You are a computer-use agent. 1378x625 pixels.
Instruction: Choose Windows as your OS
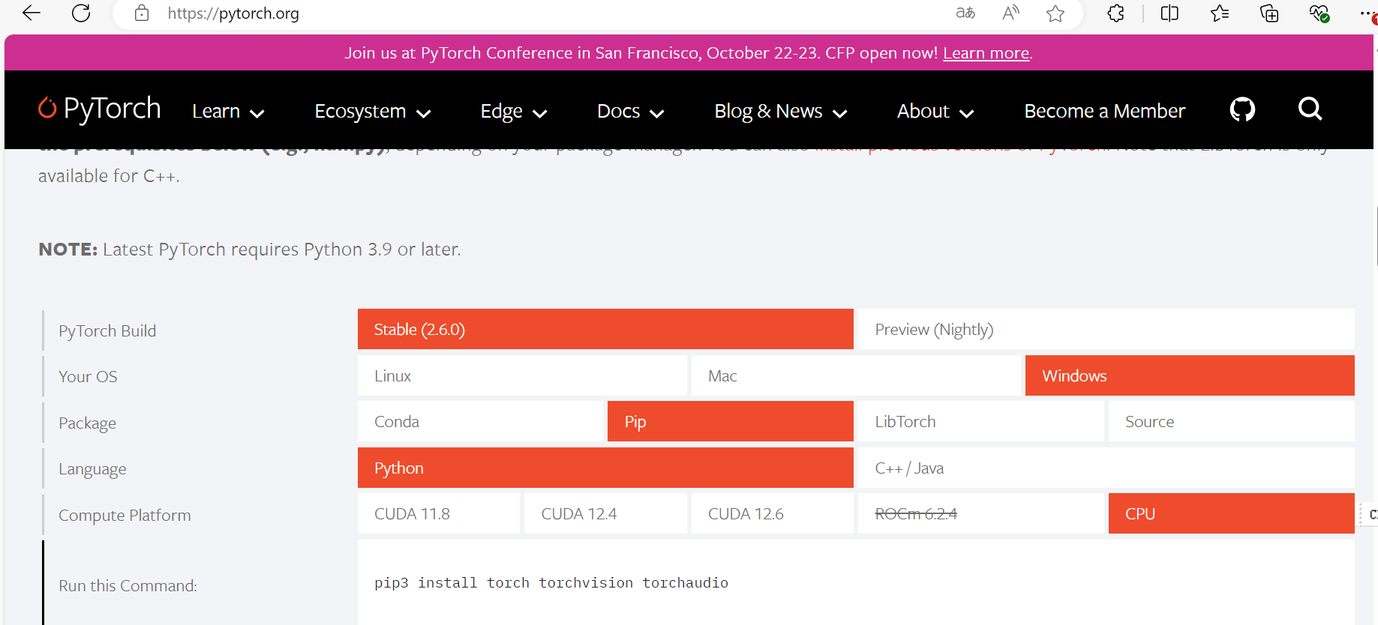(x=1190, y=375)
